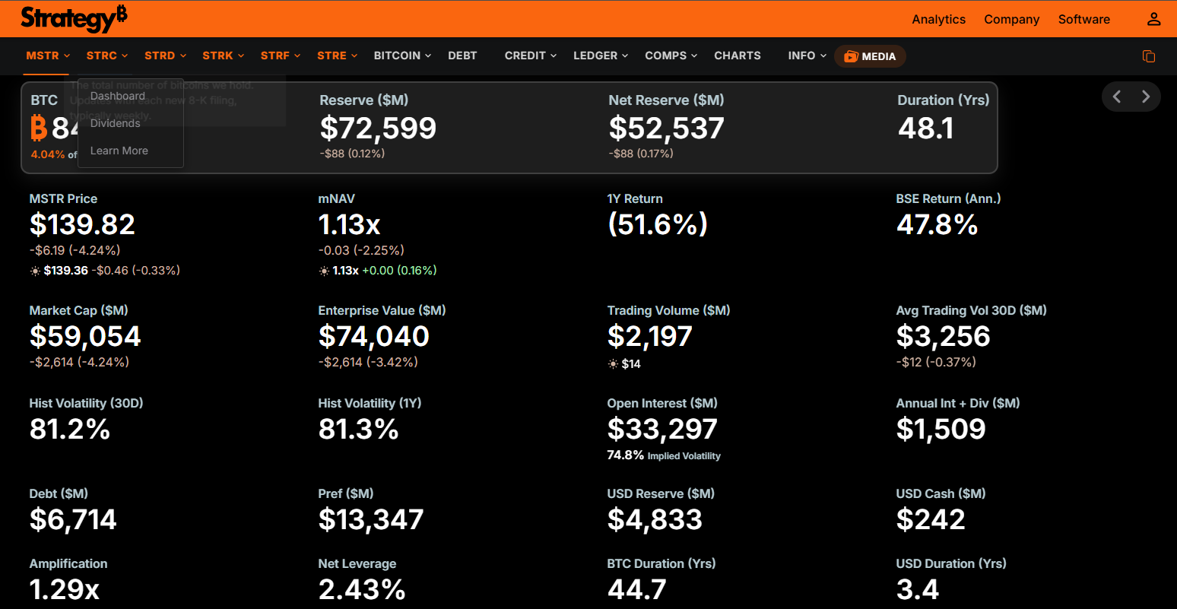Expand the MSTR dropdown
Image resolution: width=1177 pixels, height=609 pixels.
(x=48, y=56)
